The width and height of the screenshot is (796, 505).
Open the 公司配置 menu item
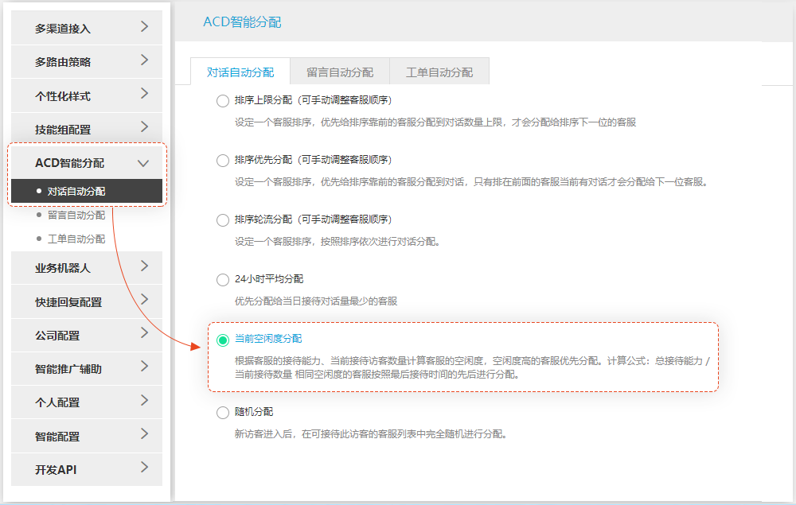87,335
